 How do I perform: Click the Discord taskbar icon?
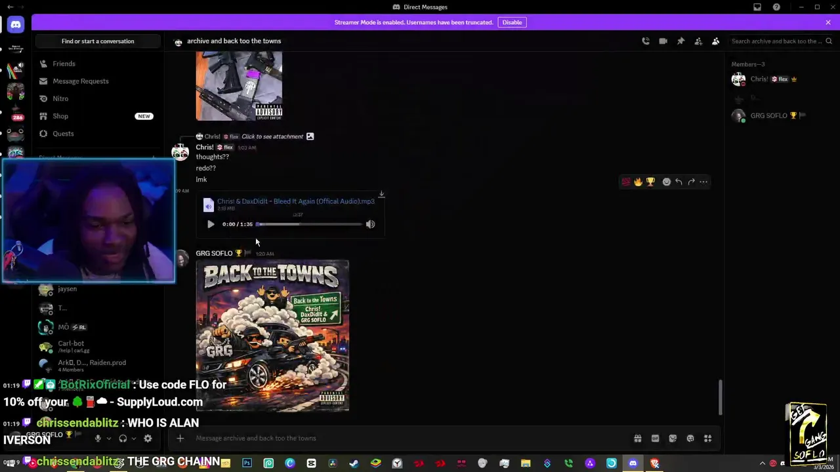click(x=633, y=463)
